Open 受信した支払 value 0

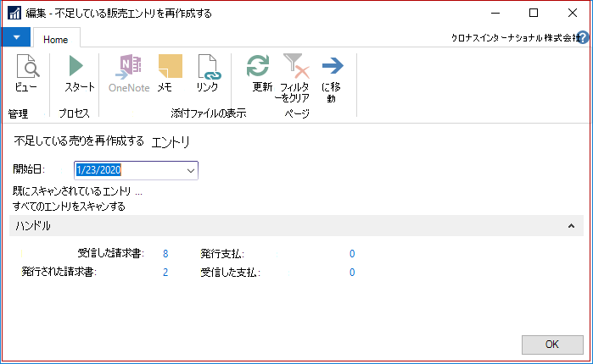(352, 273)
